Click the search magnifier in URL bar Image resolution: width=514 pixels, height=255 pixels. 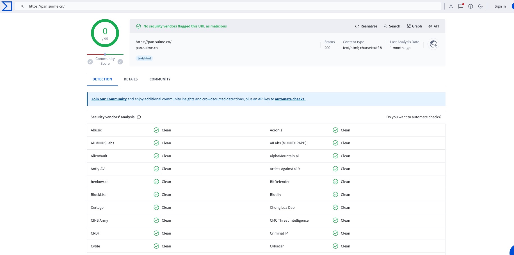coord(22,6)
